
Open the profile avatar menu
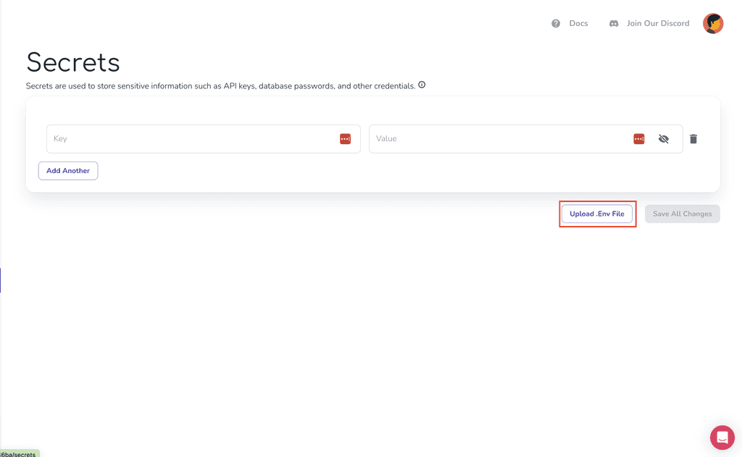pyautogui.click(x=713, y=23)
